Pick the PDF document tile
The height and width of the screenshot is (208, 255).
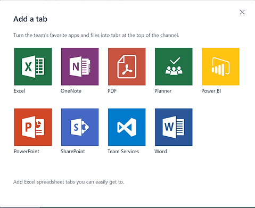pyautogui.click(x=127, y=66)
